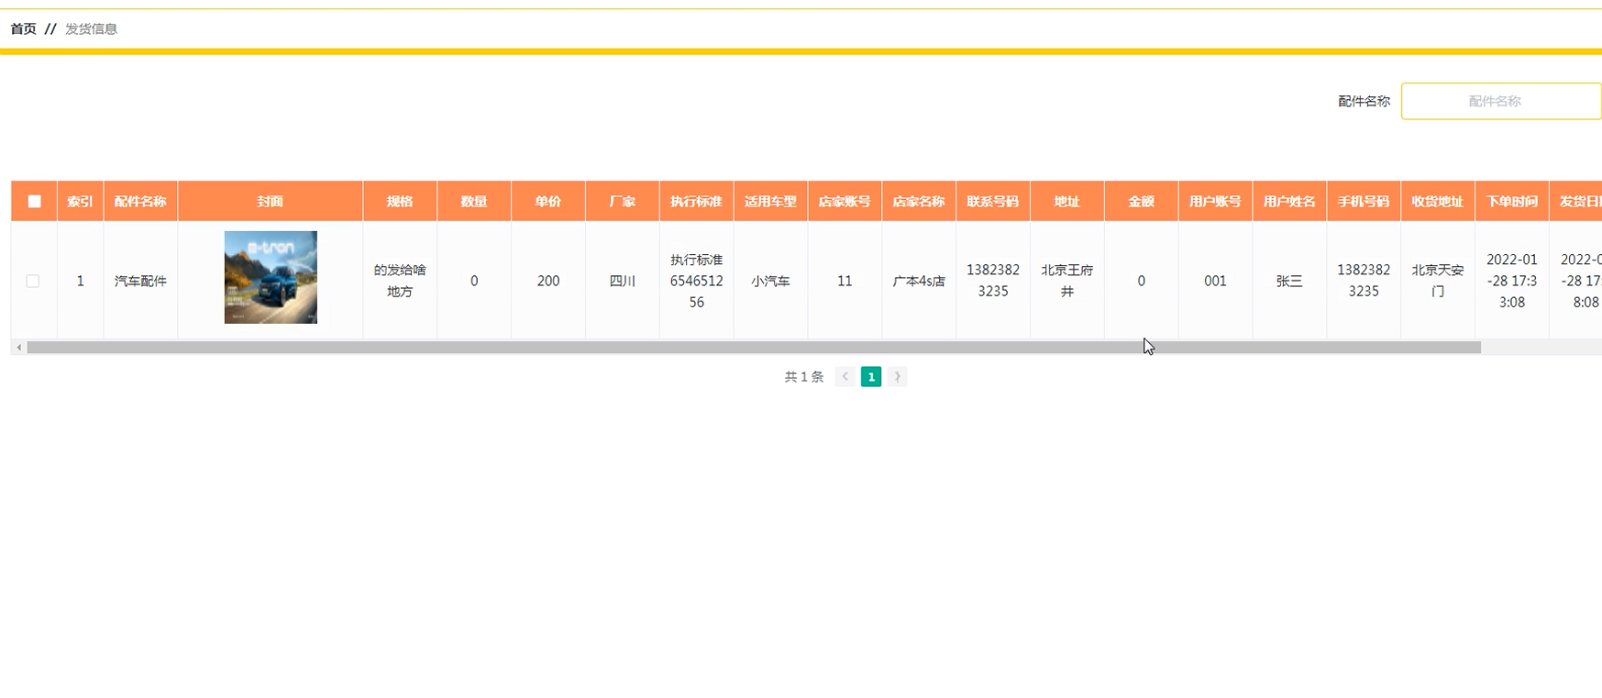1602x698 pixels.
Task: Click the 执行标准654651256 cell
Action: point(697,281)
